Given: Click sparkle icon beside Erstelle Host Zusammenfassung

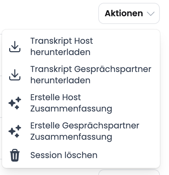Looking at the screenshot, I should click(x=15, y=103).
